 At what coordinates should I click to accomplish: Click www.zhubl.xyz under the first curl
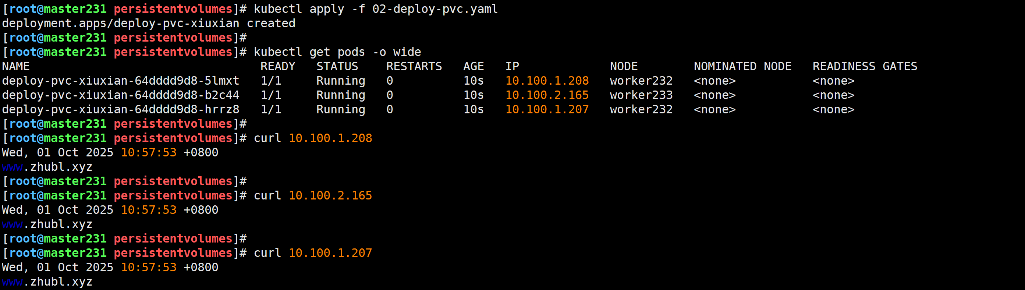point(47,167)
